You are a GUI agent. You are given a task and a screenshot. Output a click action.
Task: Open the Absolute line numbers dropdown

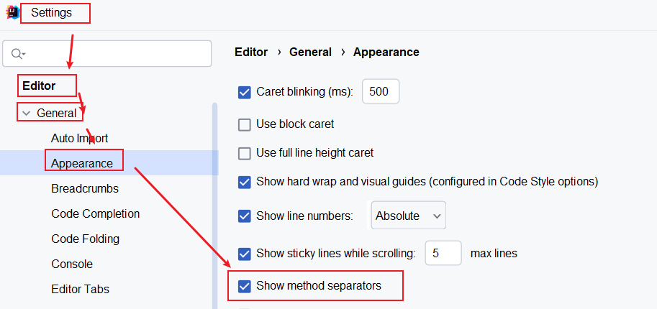click(408, 216)
